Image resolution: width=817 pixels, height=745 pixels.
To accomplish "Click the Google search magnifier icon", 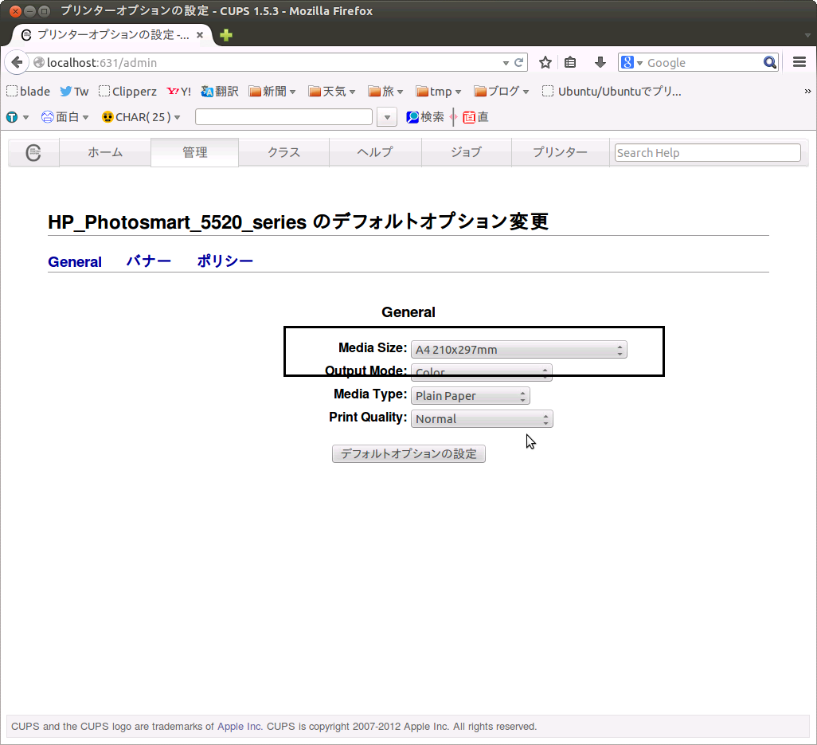I will coord(769,63).
